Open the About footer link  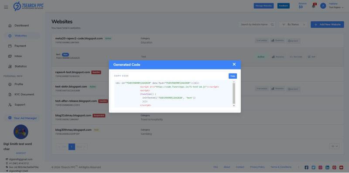coord(227,167)
